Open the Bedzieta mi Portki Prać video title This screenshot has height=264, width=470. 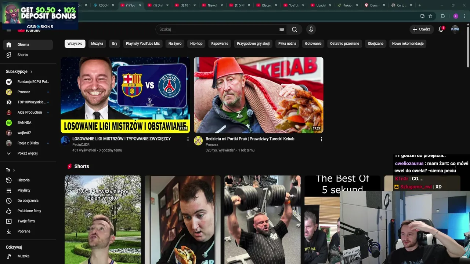coord(250,139)
